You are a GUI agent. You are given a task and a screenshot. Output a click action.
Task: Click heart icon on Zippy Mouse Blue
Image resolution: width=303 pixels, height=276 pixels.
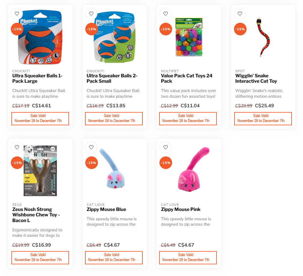(x=91, y=147)
